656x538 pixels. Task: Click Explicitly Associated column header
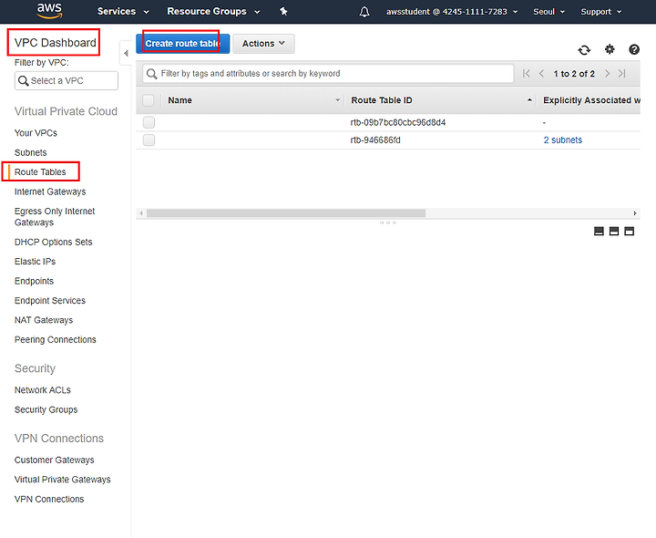click(x=591, y=100)
